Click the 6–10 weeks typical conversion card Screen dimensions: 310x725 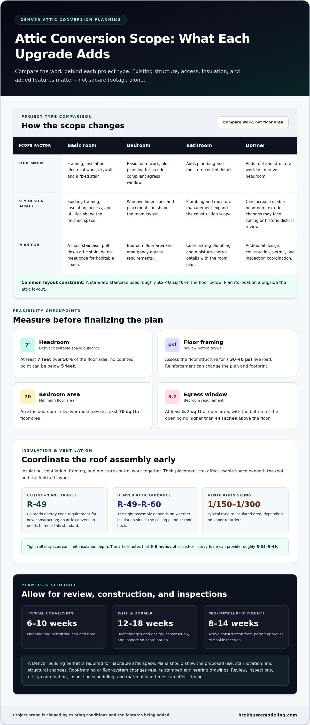coord(64,627)
